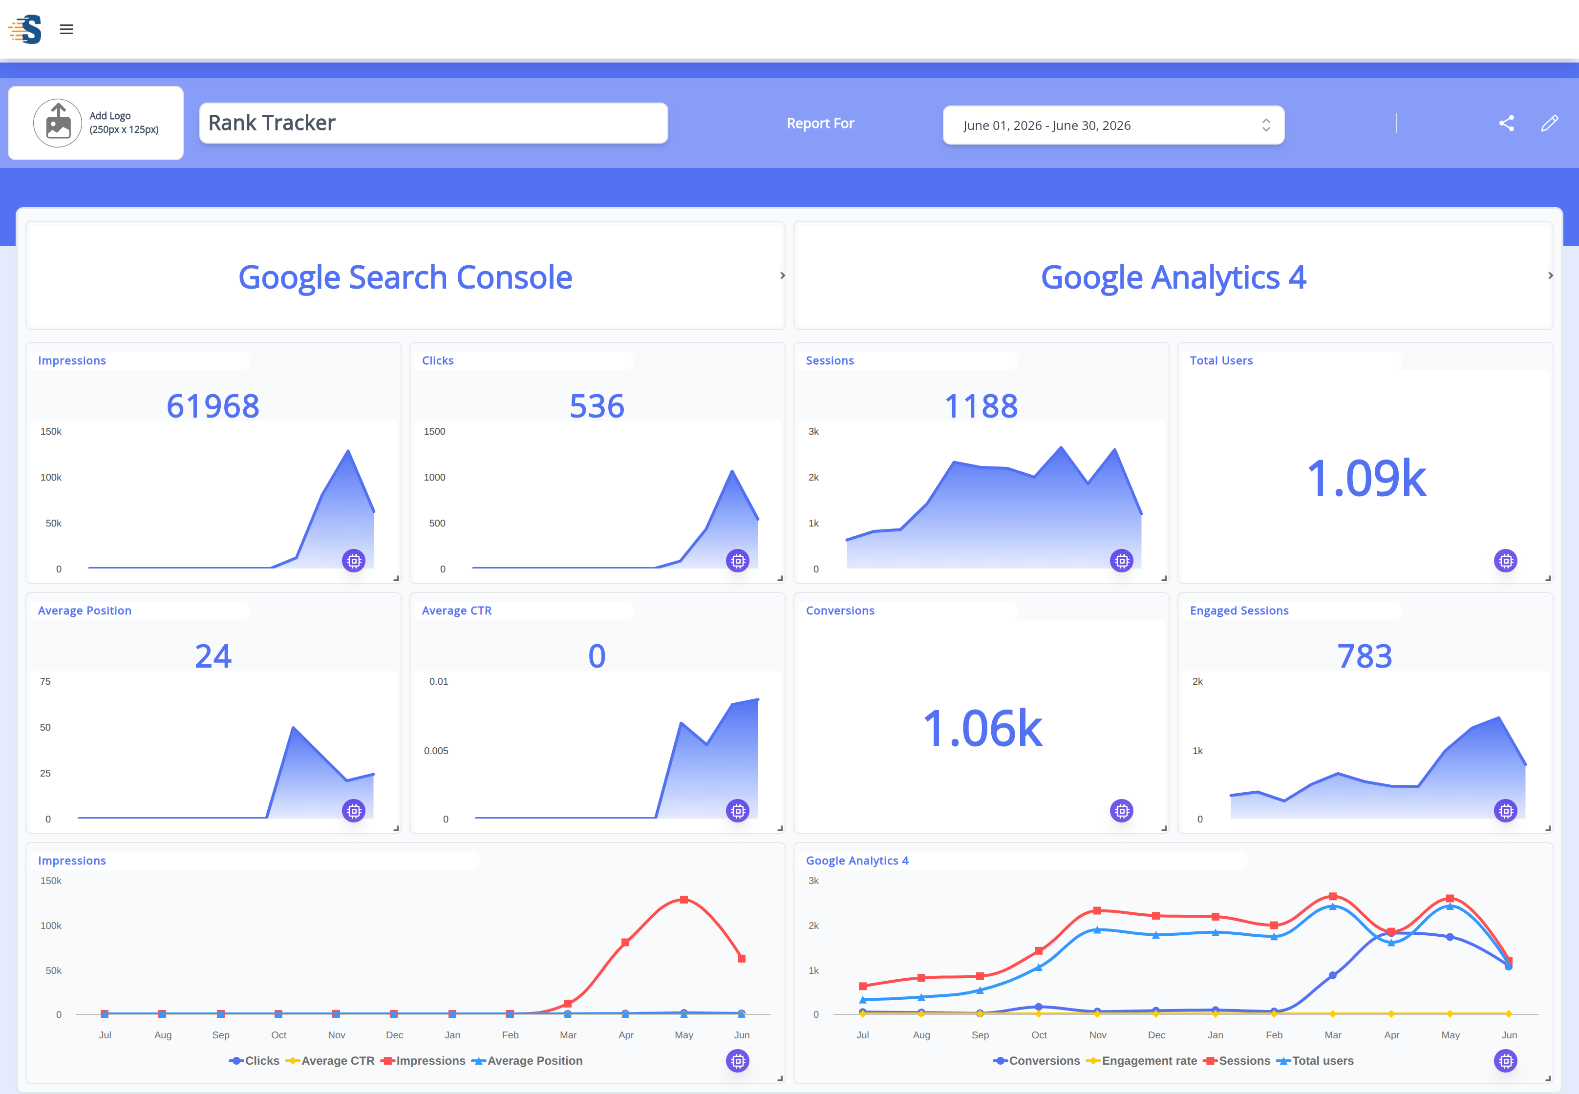
Task: Click resize handle on Impressions number card
Action: pos(396,579)
